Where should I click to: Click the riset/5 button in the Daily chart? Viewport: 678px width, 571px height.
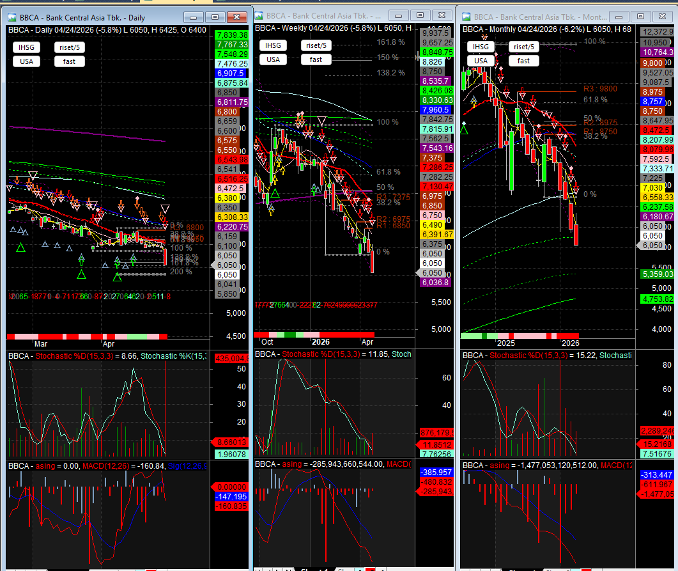[x=70, y=47]
